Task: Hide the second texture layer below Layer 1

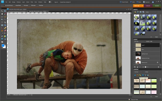Action: 134,50
